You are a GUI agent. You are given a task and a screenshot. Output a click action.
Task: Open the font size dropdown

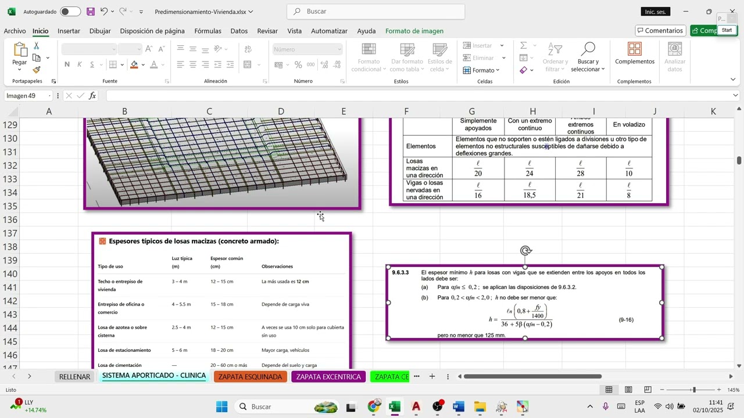point(138,49)
